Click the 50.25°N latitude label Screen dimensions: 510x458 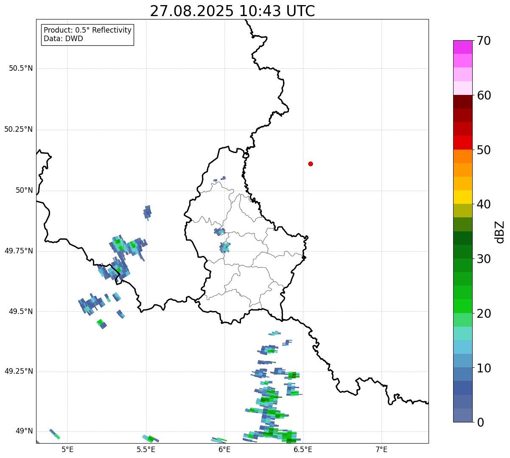coord(19,129)
